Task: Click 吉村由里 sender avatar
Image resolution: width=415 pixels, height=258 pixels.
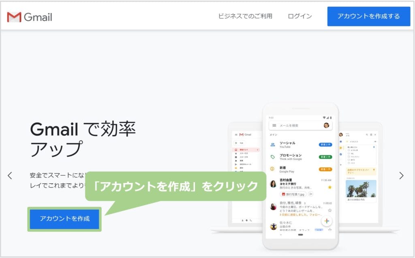Action: coord(273,183)
